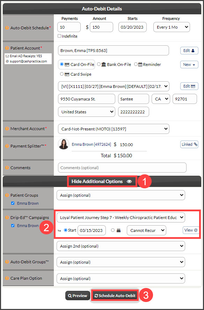The width and height of the screenshot is (204, 310).
Task: Choose the Card Swipe radio option
Action: [x=62, y=74]
